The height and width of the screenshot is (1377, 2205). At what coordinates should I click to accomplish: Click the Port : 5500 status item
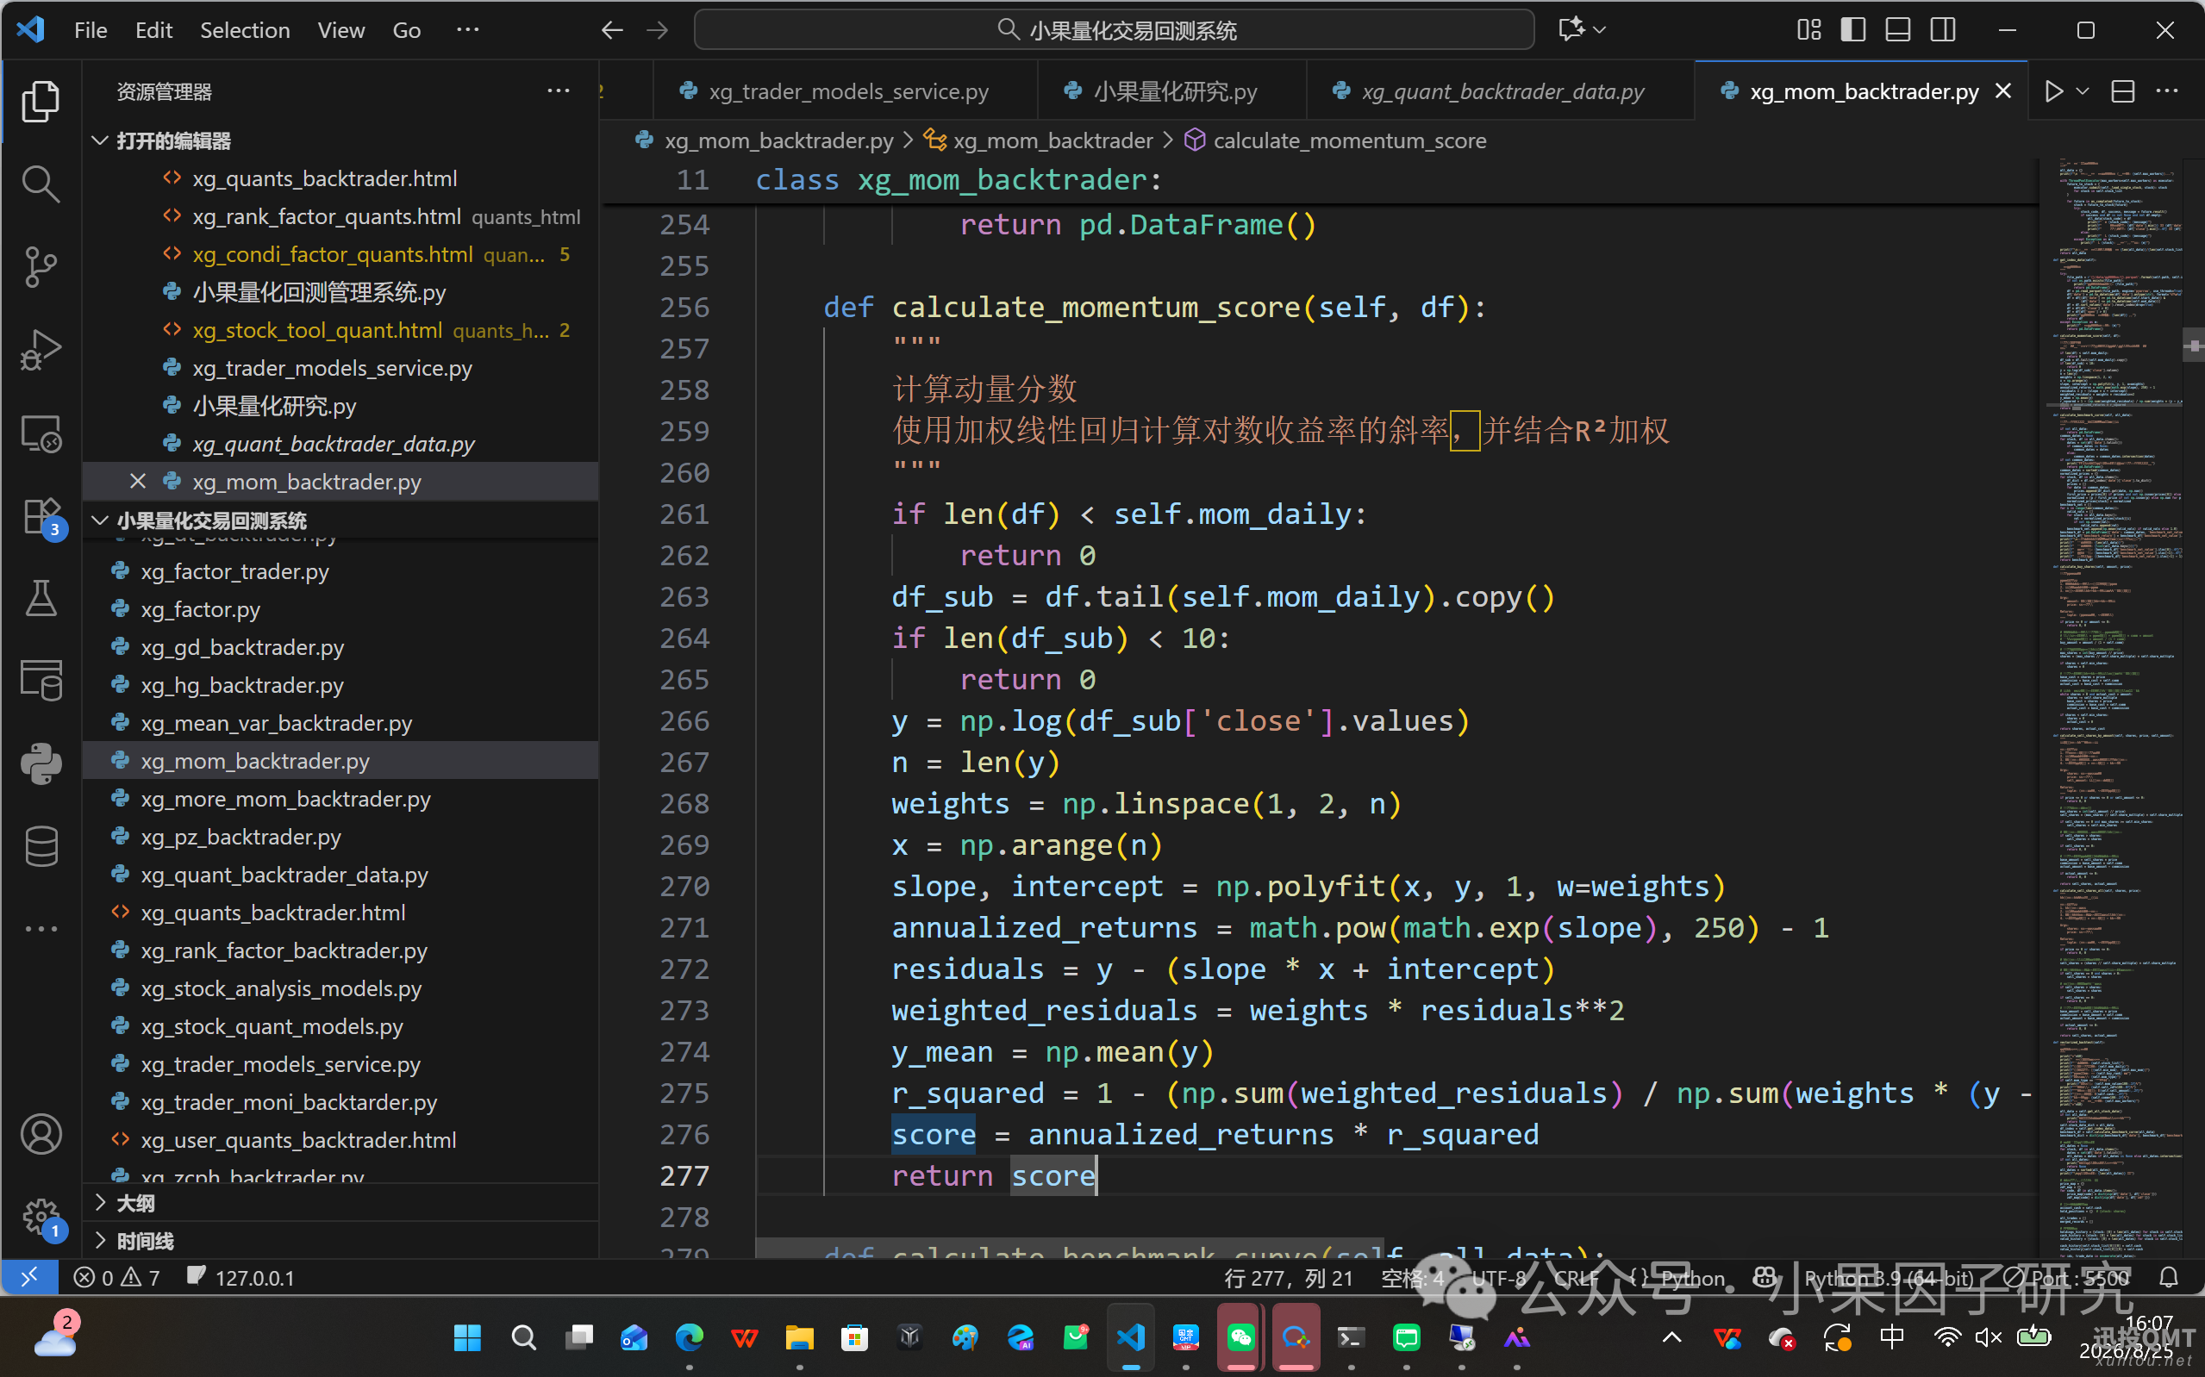[2067, 1278]
